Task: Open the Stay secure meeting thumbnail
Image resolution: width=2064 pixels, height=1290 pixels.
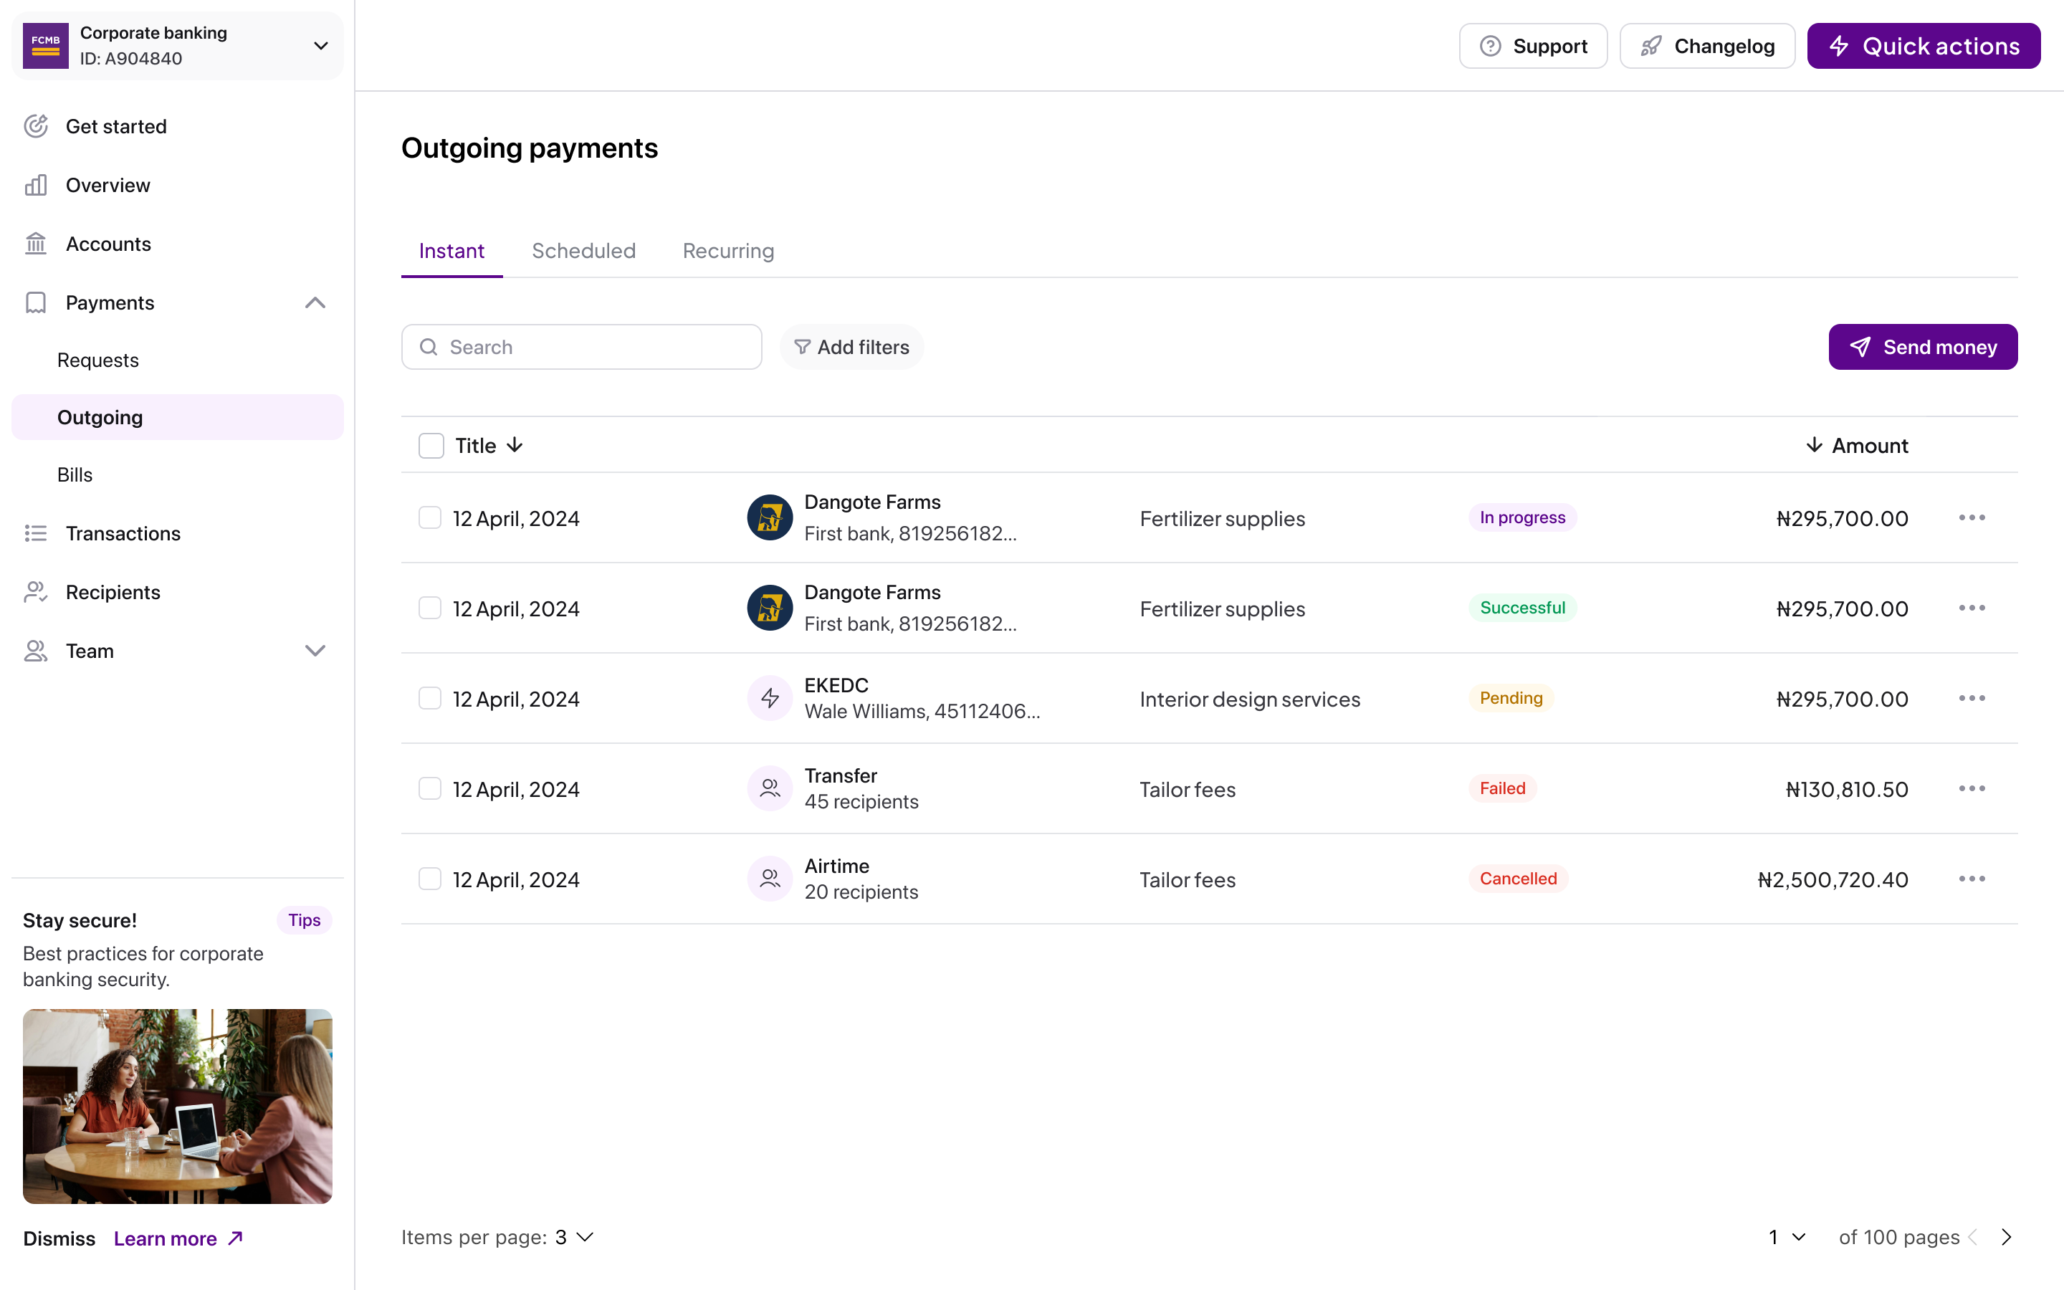Action: click(178, 1107)
